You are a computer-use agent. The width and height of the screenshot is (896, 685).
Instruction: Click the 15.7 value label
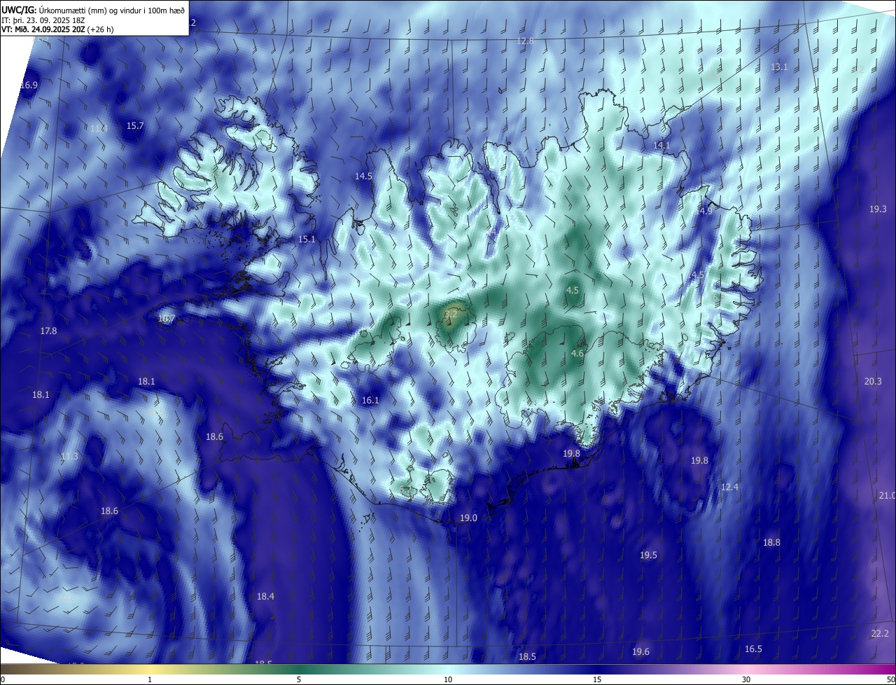[x=135, y=125]
